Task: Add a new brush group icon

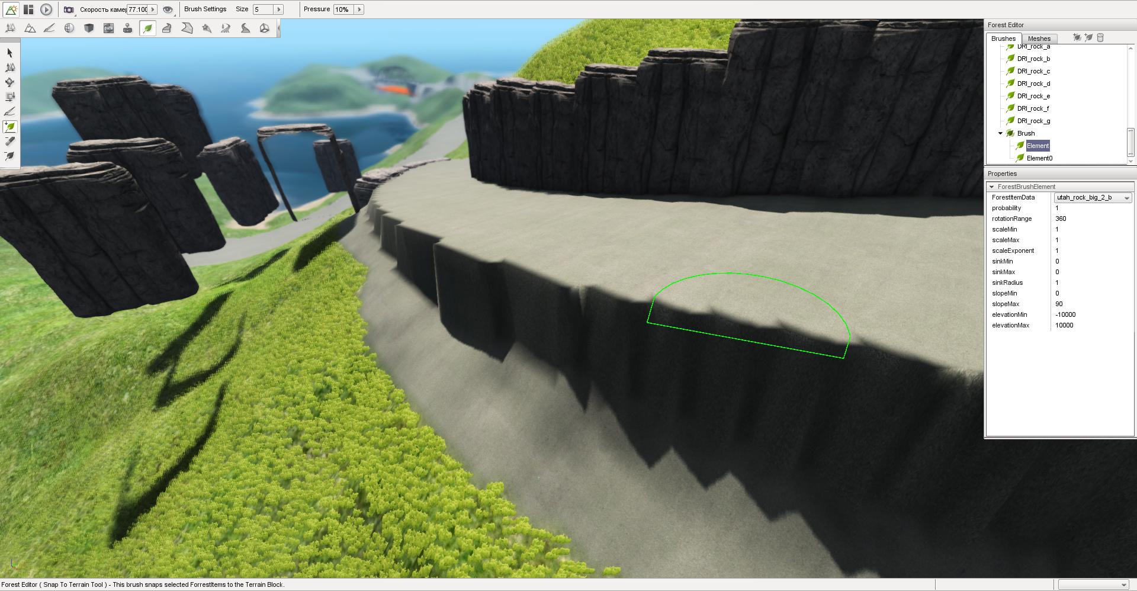Action: (x=1077, y=38)
